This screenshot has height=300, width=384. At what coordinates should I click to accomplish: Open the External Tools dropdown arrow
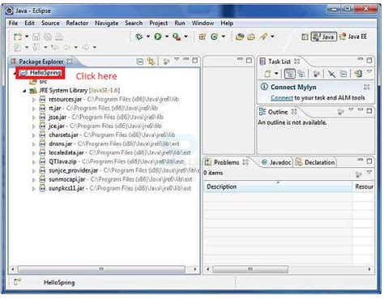[x=186, y=36]
